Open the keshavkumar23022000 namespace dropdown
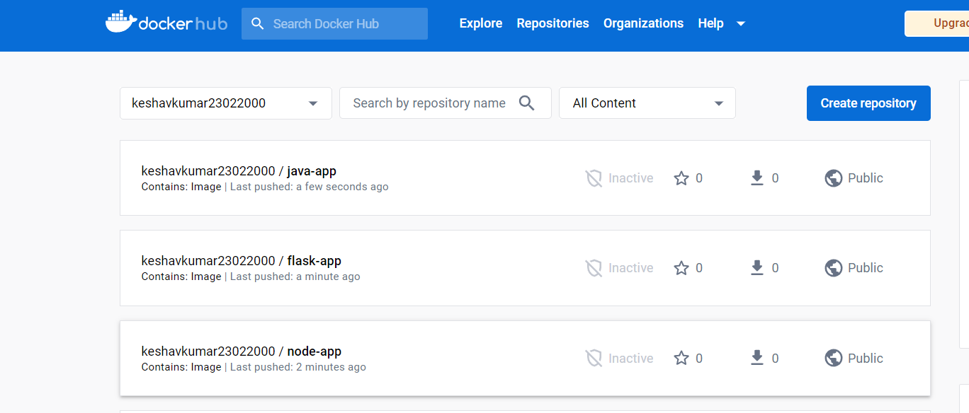Viewport: 969px width, 413px height. (226, 103)
